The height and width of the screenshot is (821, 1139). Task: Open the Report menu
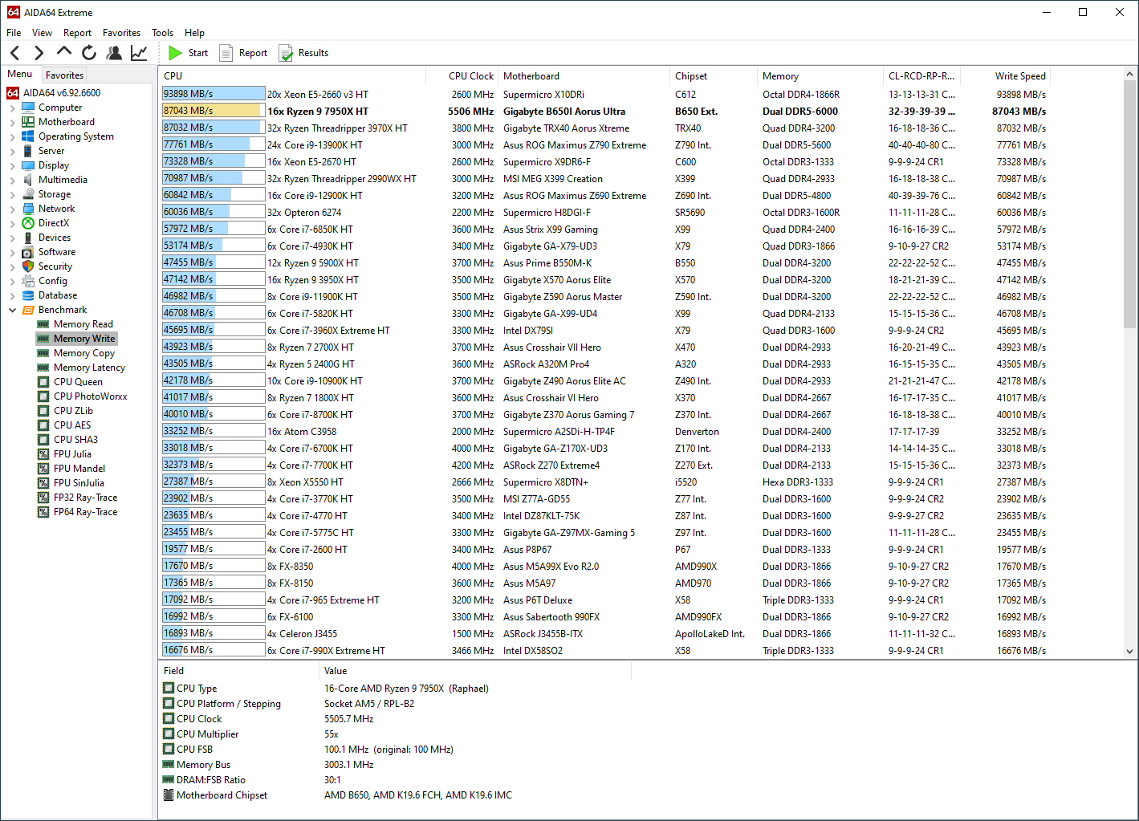(77, 33)
